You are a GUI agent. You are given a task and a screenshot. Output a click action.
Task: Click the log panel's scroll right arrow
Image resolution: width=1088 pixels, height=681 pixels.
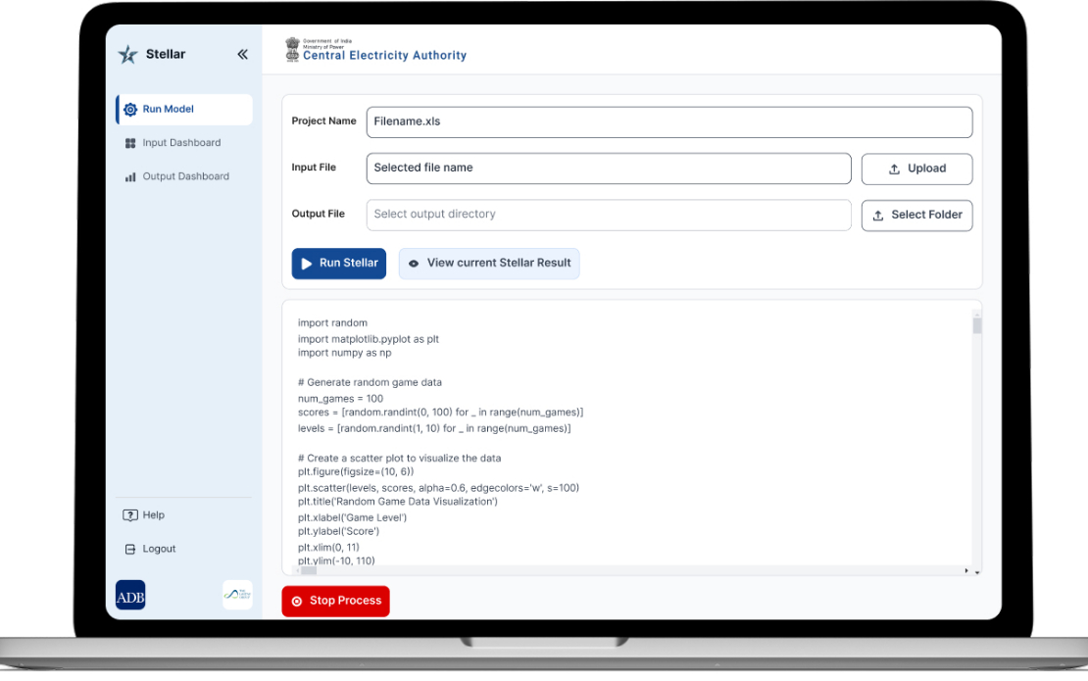pyautogui.click(x=966, y=570)
